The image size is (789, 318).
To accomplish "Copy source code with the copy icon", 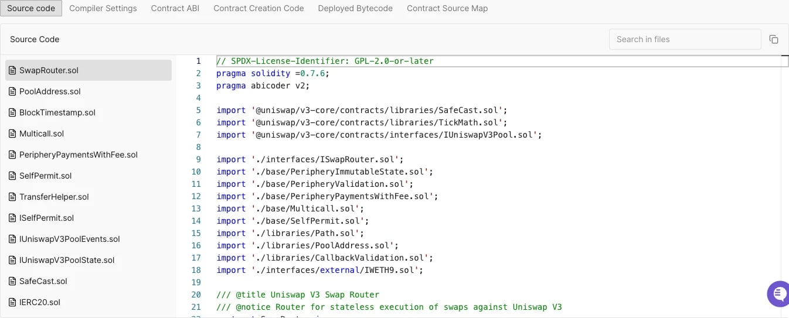I will click(774, 39).
